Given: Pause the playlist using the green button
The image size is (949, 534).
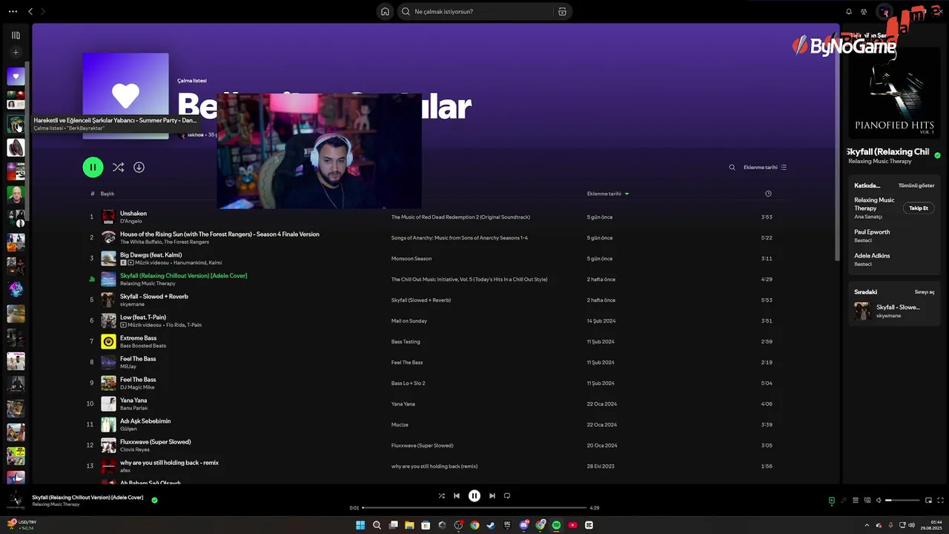Looking at the screenshot, I should click(93, 167).
